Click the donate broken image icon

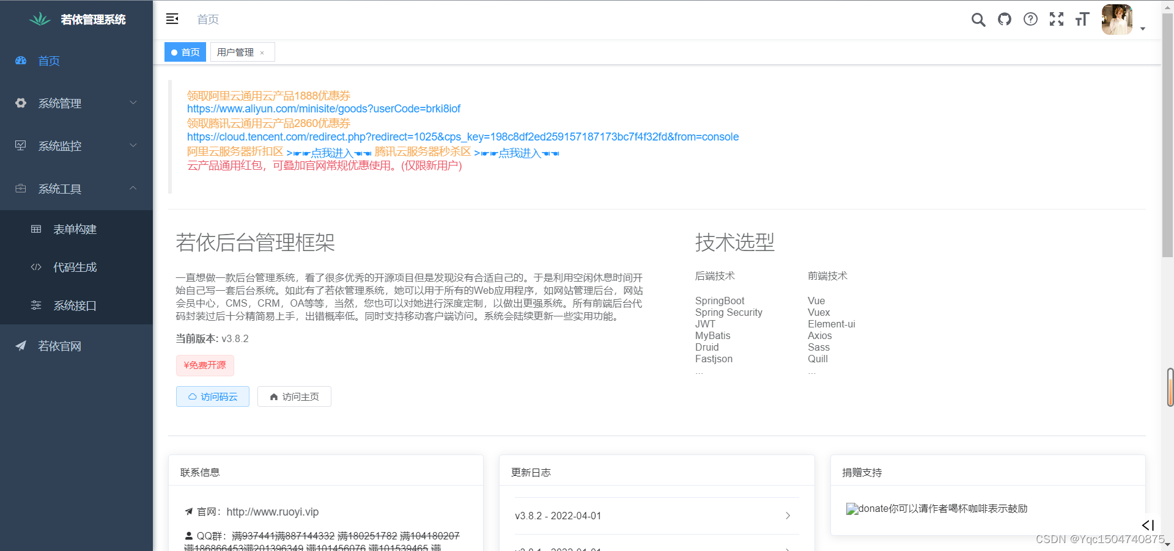point(852,509)
